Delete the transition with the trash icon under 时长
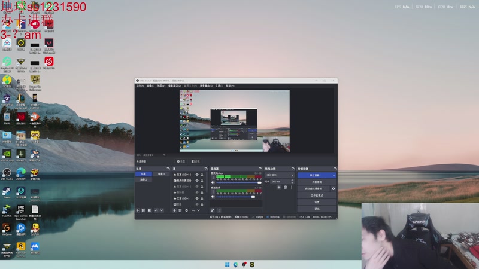The image size is (479, 269). 286,187
